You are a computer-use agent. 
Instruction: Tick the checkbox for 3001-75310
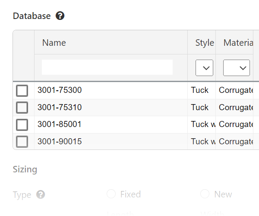(22, 108)
